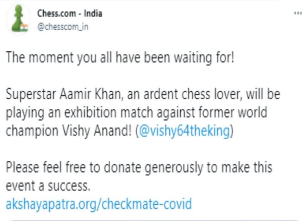The height and width of the screenshot is (221, 302).
Task: Click the India flag on the avatar
Action: click(x=24, y=28)
